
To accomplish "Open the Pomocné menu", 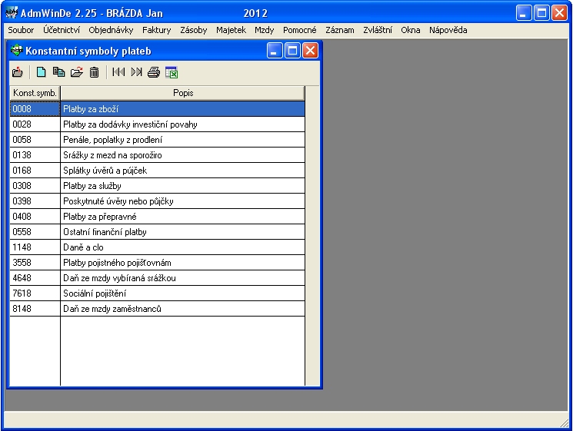I will tap(300, 30).
